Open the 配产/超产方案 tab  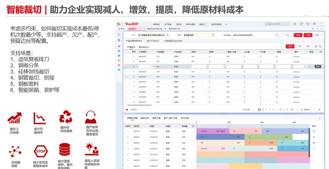[x=171, y=118]
